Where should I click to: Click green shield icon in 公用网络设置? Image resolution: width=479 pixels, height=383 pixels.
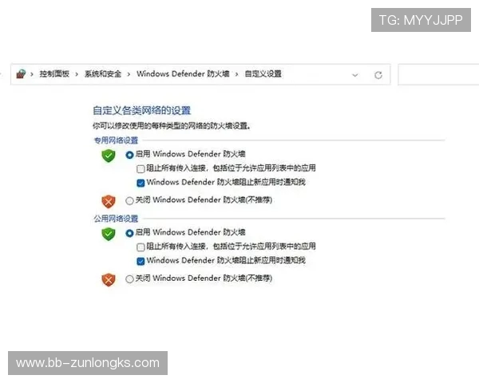[x=108, y=235]
